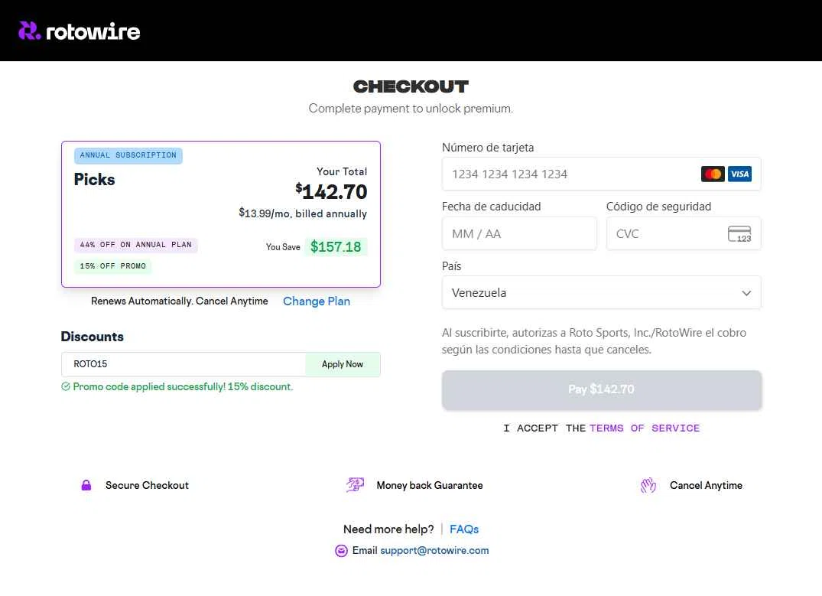The height and width of the screenshot is (596, 822).
Task: Click the Secure Checkout label
Action: (148, 485)
